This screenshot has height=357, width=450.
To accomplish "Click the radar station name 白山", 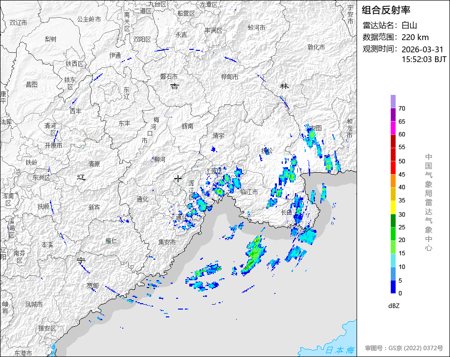I will [x=409, y=25].
